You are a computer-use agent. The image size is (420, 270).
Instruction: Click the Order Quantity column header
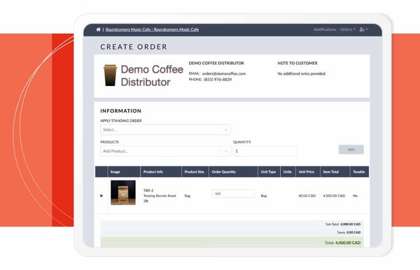click(224, 172)
